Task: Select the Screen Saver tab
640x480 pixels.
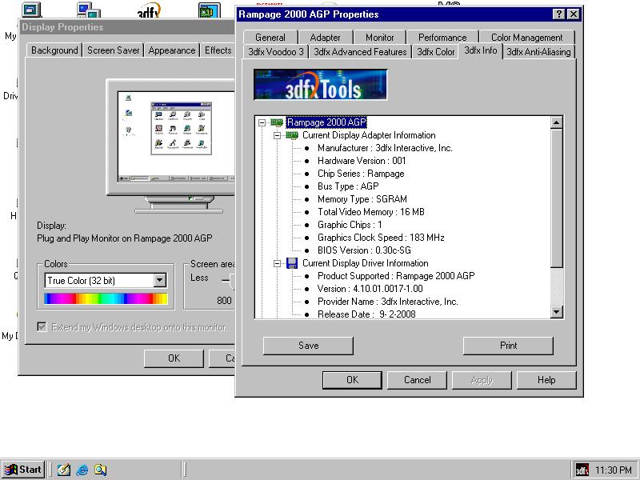Action: 113,50
